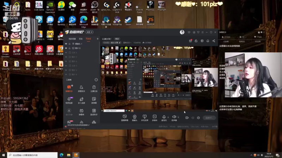Mute the 麦克风 microphone
This screenshot has width=282, height=158.
click(164, 118)
